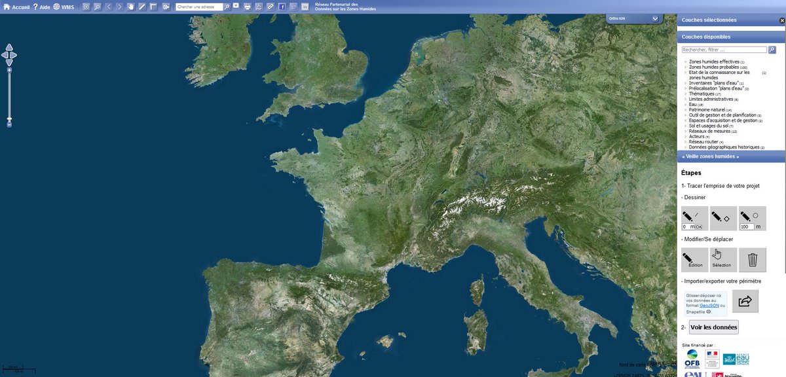Image resolution: width=786 pixels, height=377 pixels.
Task: Select Données géographiques historiques
Action: click(x=724, y=147)
